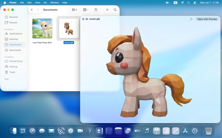Click the date and time in the menu bar

pos(209,2)
